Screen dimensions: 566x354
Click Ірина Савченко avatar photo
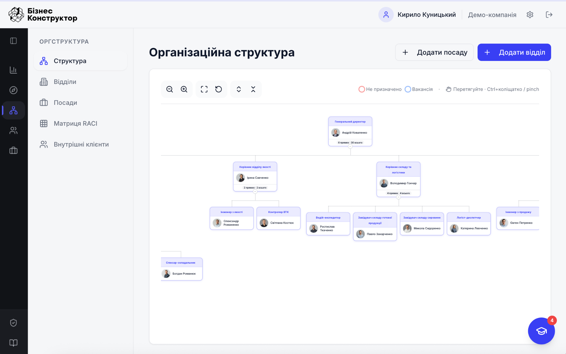point(241,178)
